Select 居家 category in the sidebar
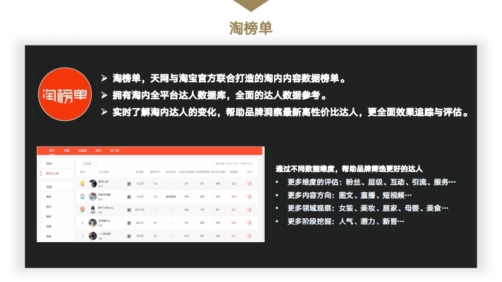The image size is (502, 282). (x=49, y=216)
